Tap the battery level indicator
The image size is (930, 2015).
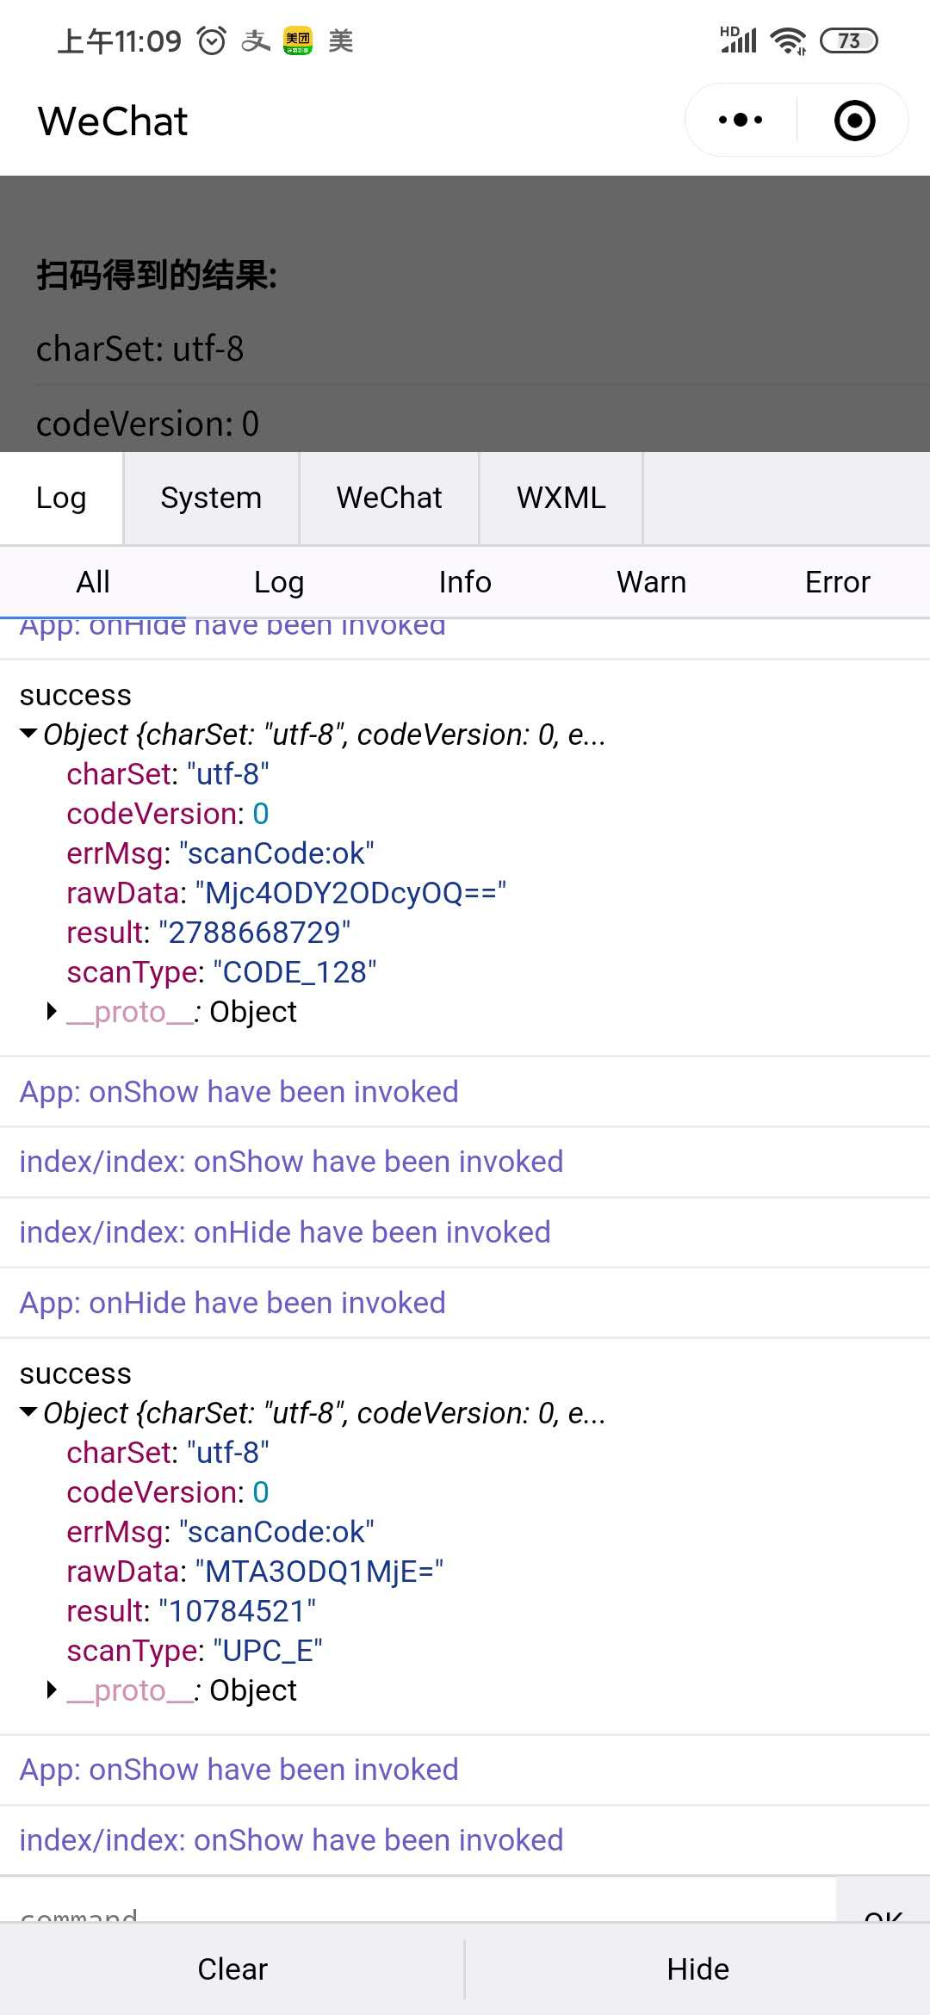(848, 40)
